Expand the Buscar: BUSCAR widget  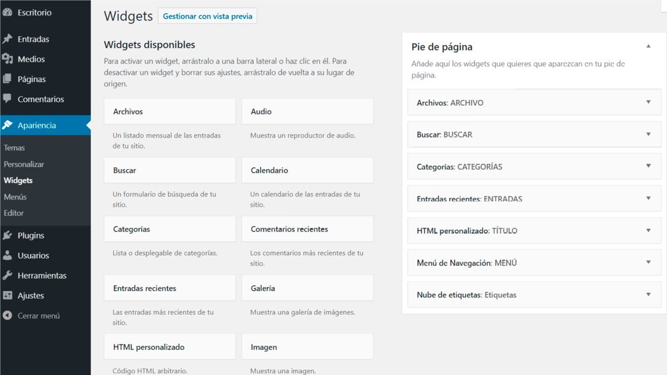(648, 134)
